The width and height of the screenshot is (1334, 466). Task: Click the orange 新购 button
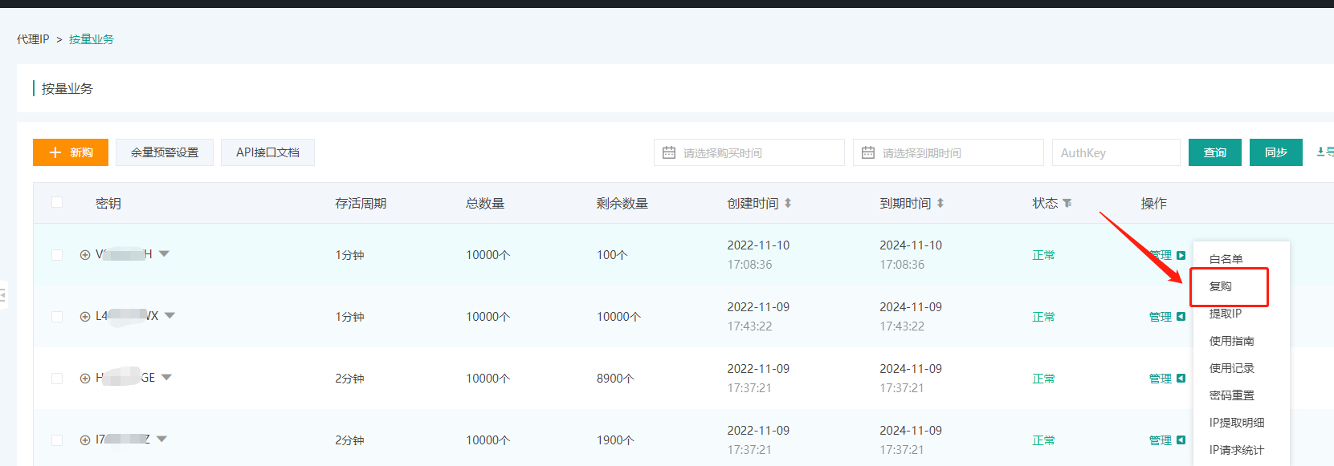(71, 152)
